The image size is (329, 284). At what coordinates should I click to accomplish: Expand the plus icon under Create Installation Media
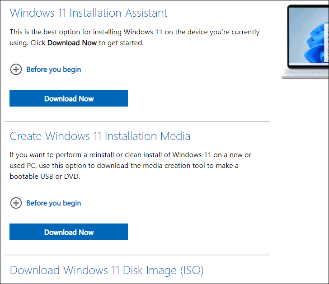click(x=16, y=203)
